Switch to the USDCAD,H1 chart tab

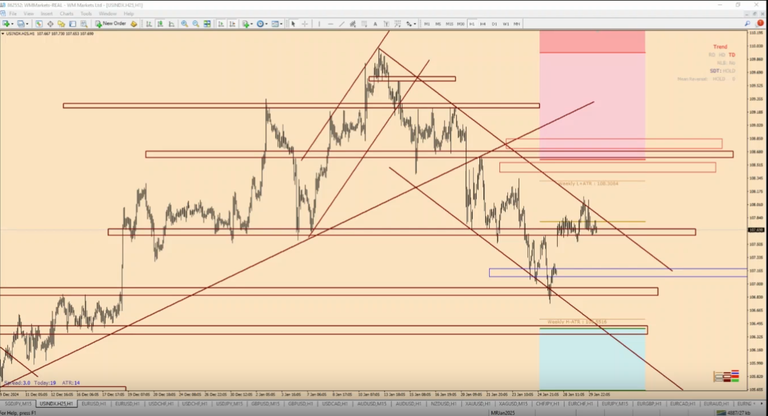click(334, 403)
